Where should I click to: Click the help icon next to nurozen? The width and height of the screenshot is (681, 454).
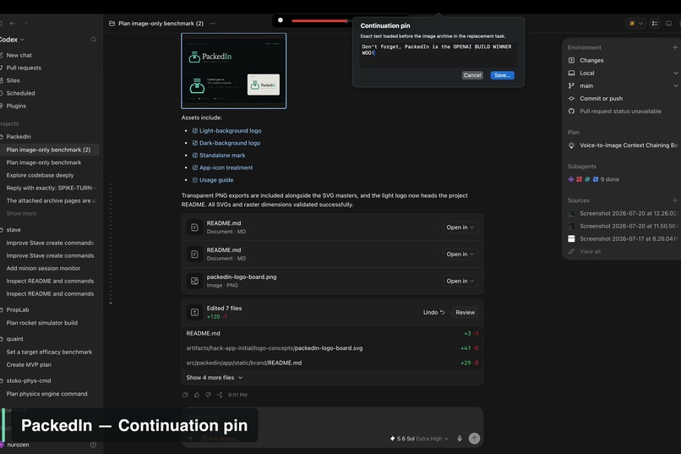pyautogui.click(x=93, y=445)
